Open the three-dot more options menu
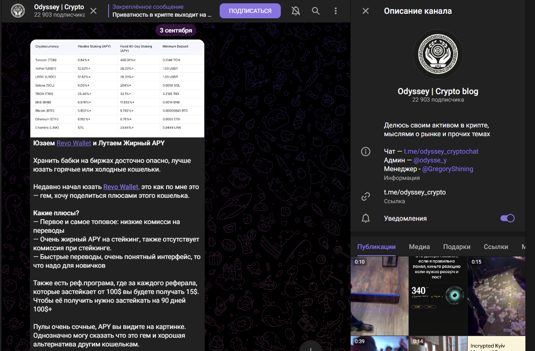This screenshot has width=535, height=351. pos(336,11)
